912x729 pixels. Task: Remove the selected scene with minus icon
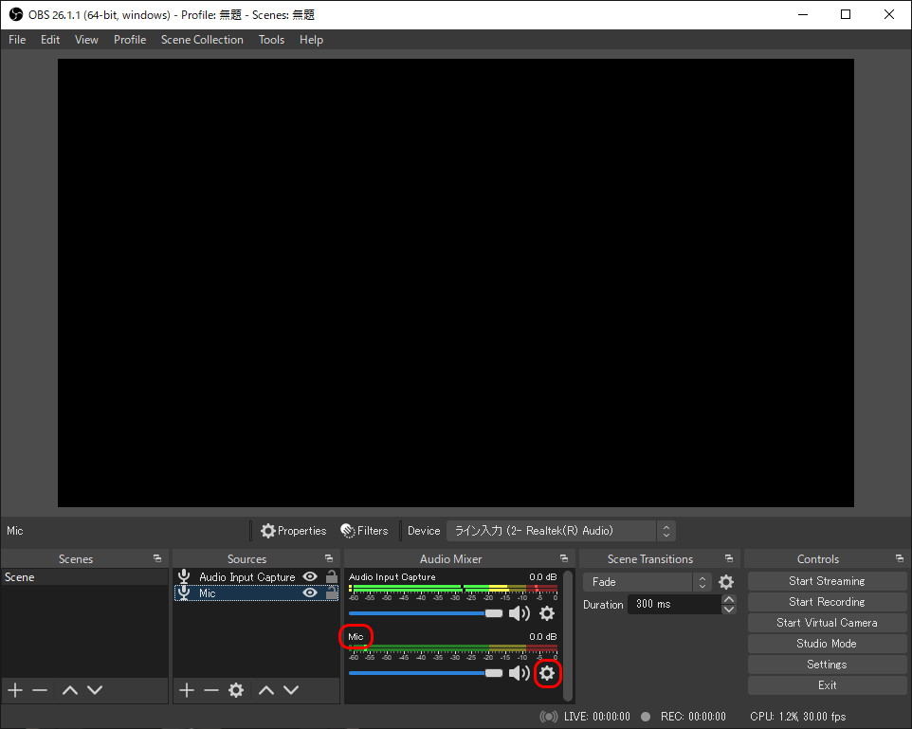click(40, 690)
